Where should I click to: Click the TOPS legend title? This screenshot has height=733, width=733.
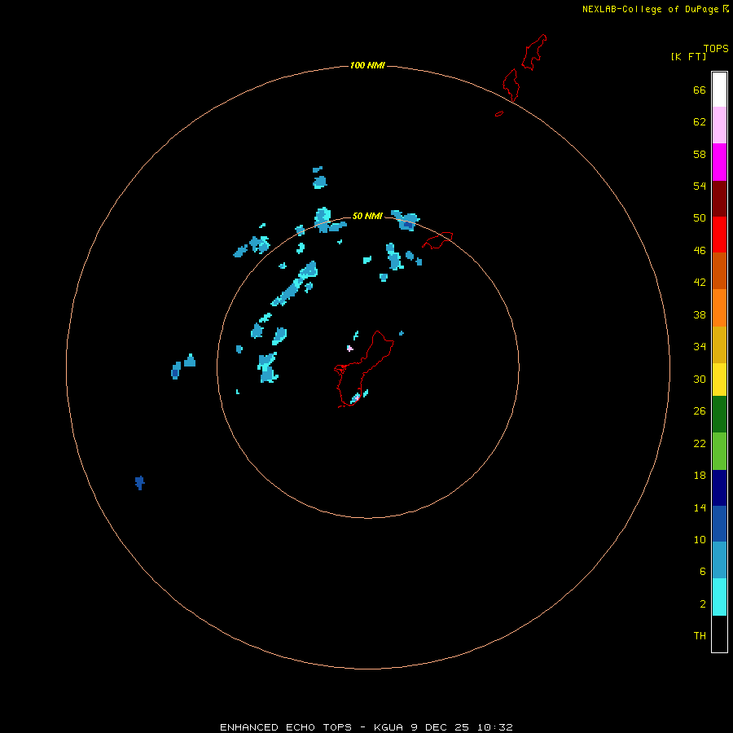(x=716, y=49)
